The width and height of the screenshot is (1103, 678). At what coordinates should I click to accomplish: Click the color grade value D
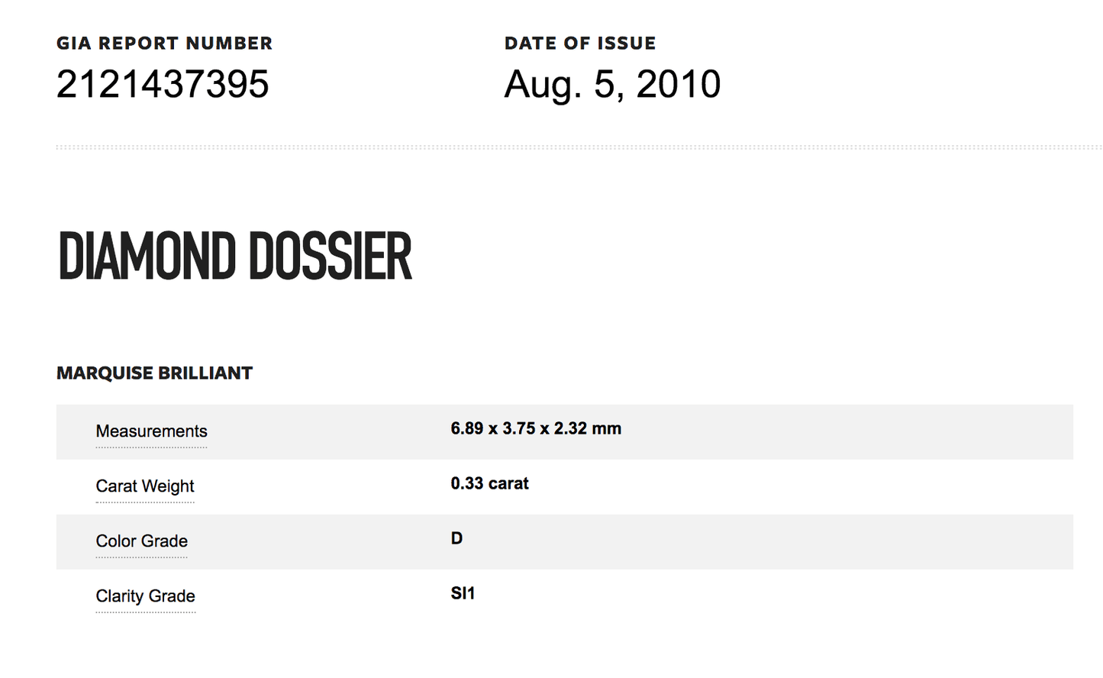click(456, 538)
